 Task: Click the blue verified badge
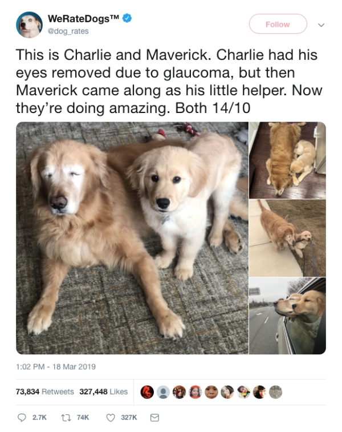127,18
